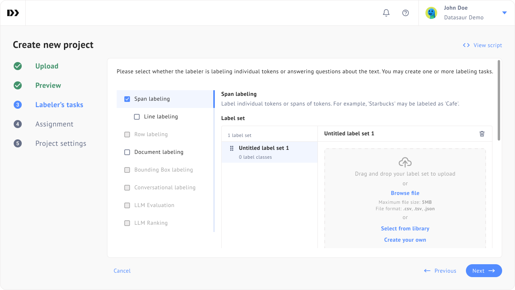Tick the Document labeling checkbox

pos(127,152)
